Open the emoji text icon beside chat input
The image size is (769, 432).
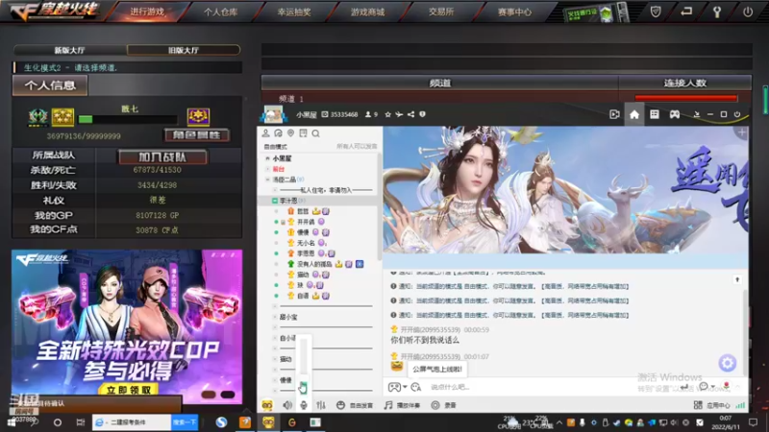coord(416,387)
